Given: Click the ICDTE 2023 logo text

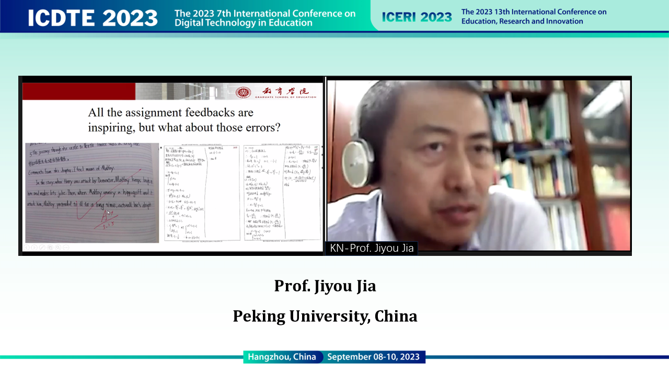Looking at the screenshot, I should [x=93, y=18].
